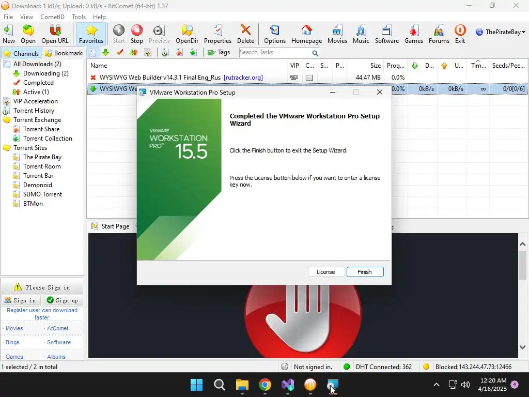The width and height of the screenshot is (529, 397).
Task: Click the Forums toolbar icon
Action: click(x=439, y=34)
